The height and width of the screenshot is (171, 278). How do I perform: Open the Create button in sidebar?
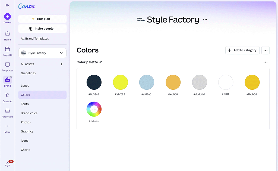coord(7,17)
